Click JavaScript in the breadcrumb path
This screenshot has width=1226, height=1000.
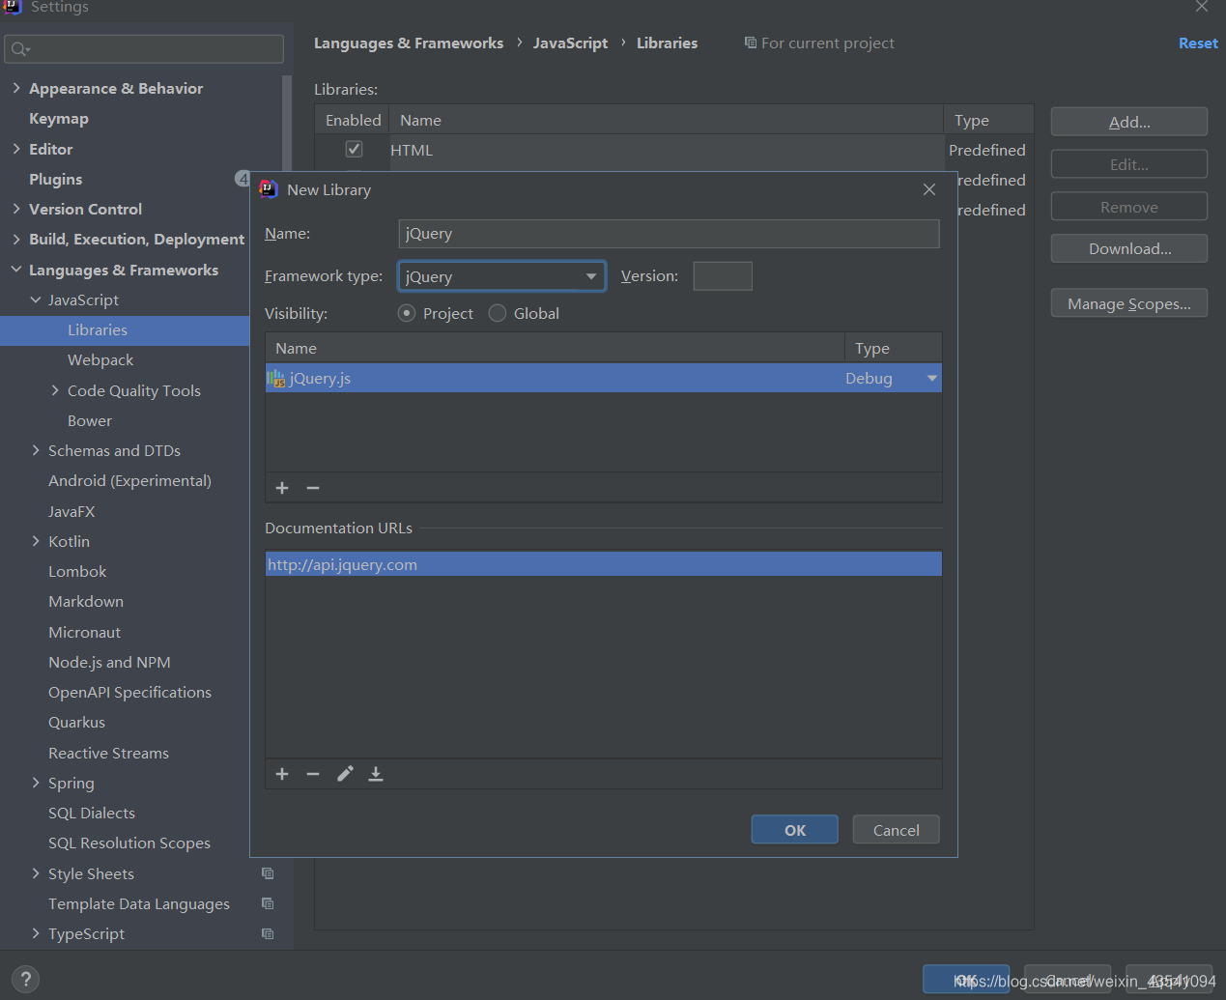point(570,43)
